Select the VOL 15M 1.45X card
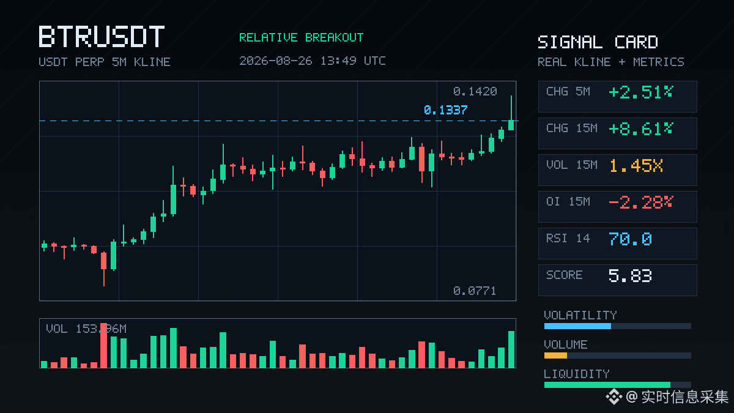Image resolution: width=734 pixels, height=413 pixels. (x=617, y=170)
